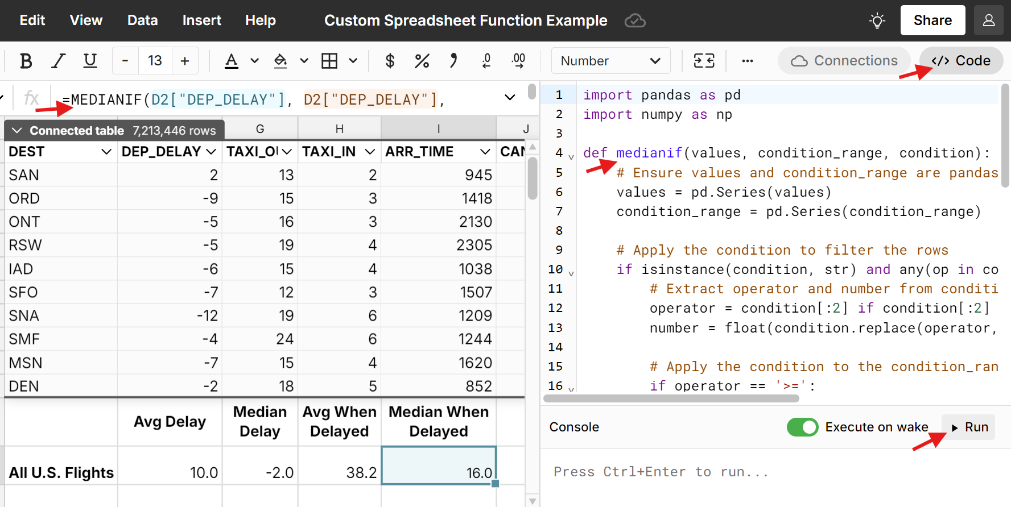Toggle bold text formatting
The image size is (1011, 507).
pyautogui.click(x=26, y=61)
